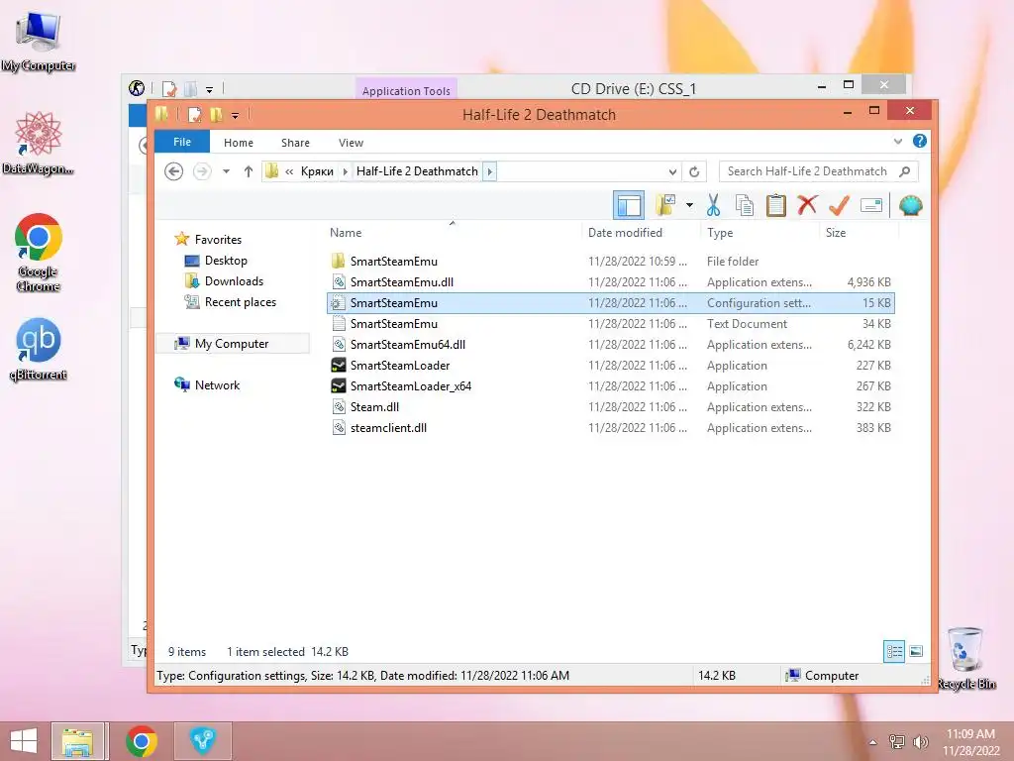Image resolution: width=1014 pixels, height=761 pixels.
Task: Open Recent places in navigation pane
Action: click(240, 301)
